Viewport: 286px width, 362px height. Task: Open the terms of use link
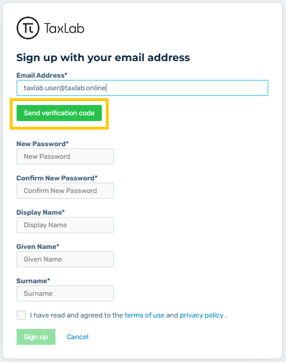coord(145,315)
